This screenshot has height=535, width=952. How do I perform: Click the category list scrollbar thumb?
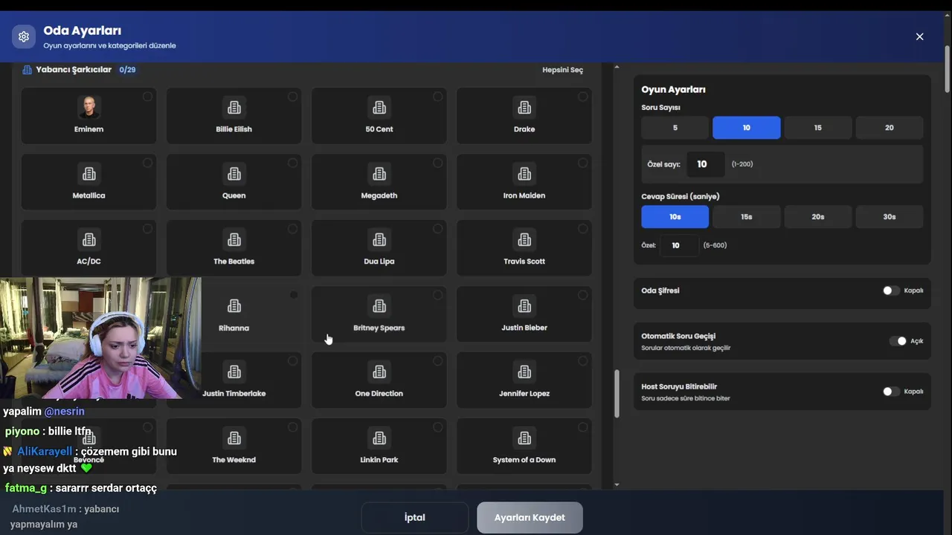point(617,394)
